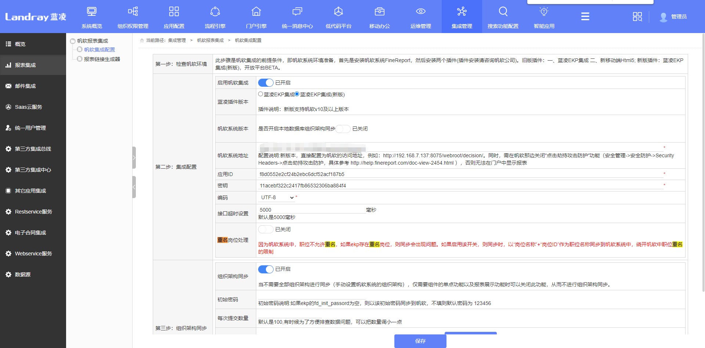Image resolution: width=705 pixels, height=348 pixels.
Task: Open the Saas云服务 sidebar menu
Action: click(33, 107)
